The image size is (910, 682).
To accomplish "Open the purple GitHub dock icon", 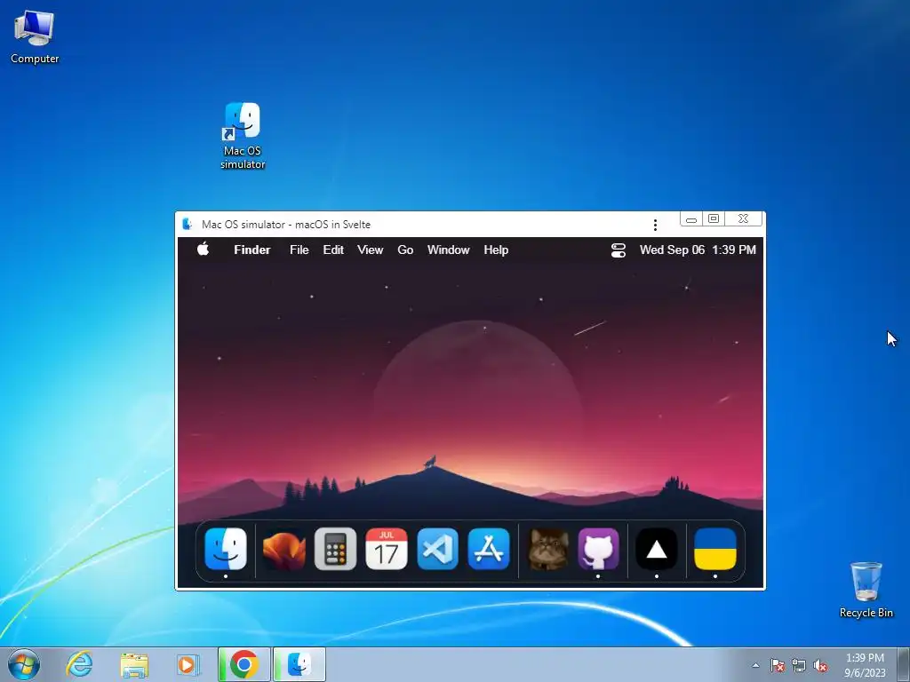I will point(598,549).
